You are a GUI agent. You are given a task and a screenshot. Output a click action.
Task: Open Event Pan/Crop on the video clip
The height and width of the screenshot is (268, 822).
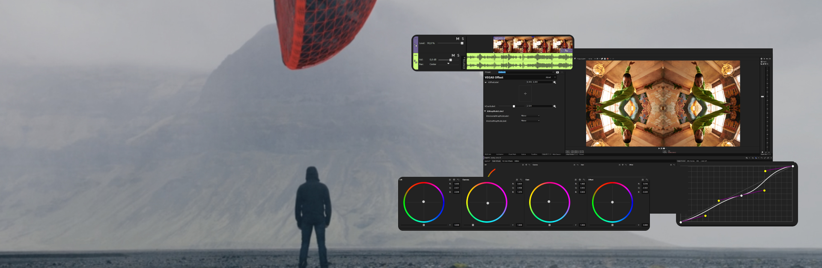(x=562, y=51)
